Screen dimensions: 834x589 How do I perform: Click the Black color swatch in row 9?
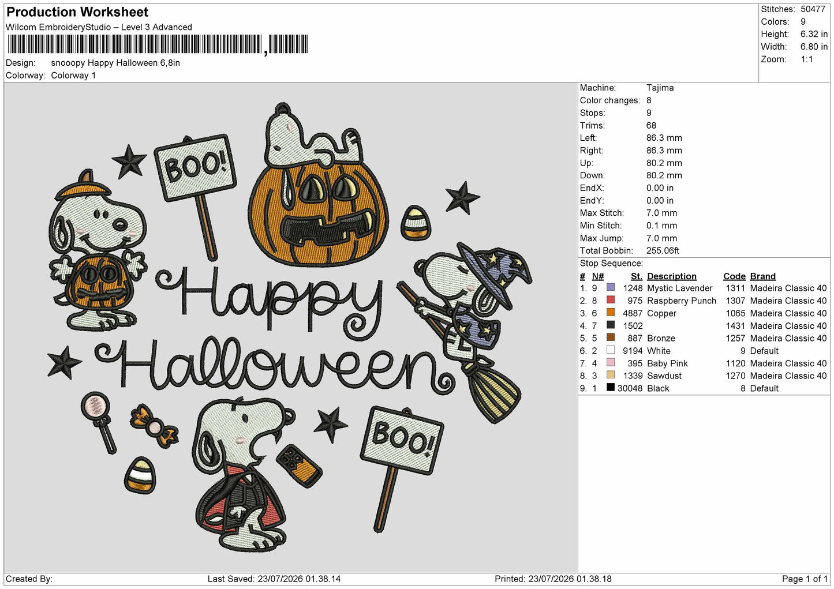click(611, 388)
